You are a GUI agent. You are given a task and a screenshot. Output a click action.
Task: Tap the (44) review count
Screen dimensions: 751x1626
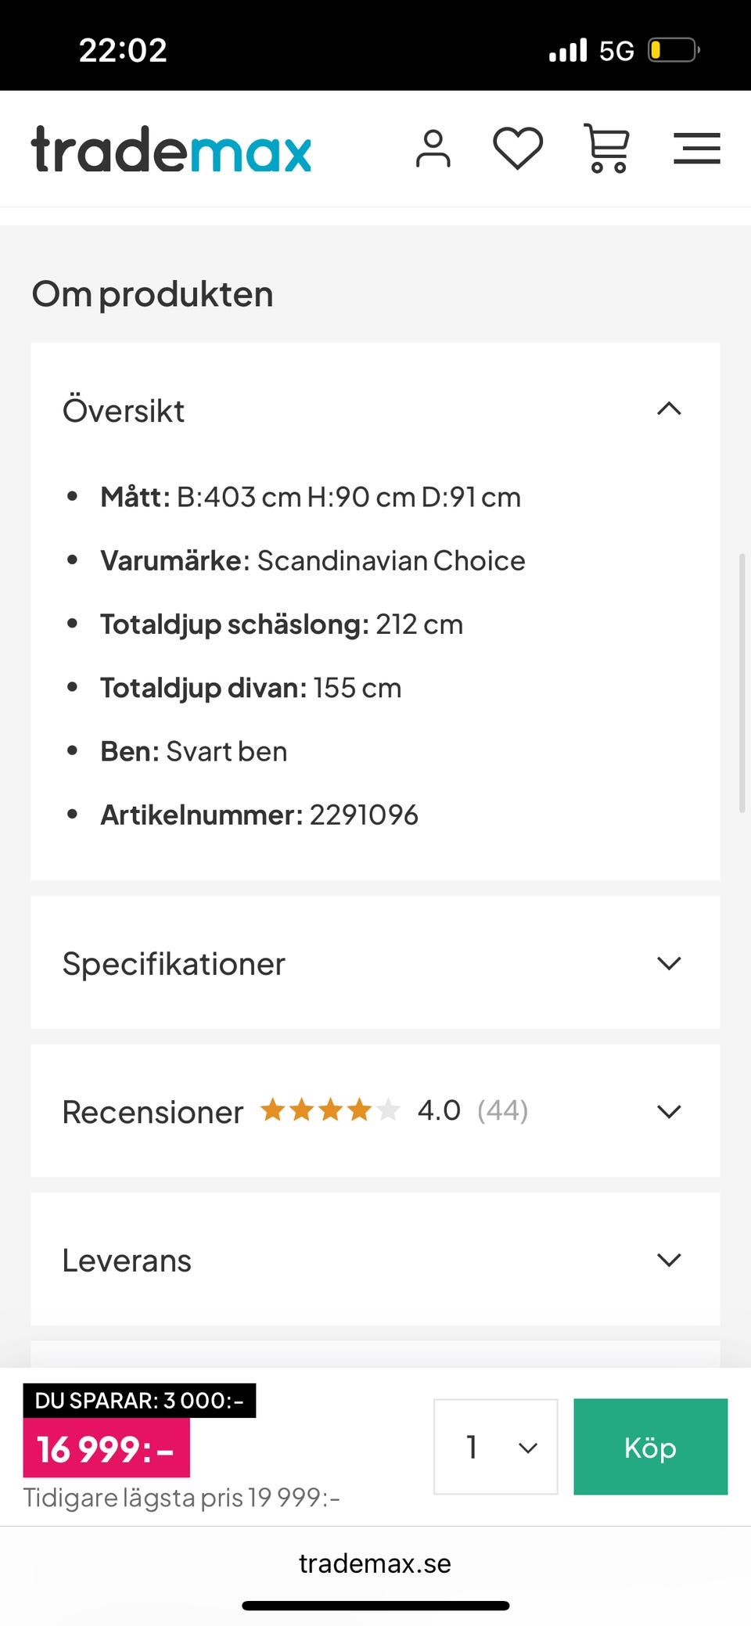502,1110
